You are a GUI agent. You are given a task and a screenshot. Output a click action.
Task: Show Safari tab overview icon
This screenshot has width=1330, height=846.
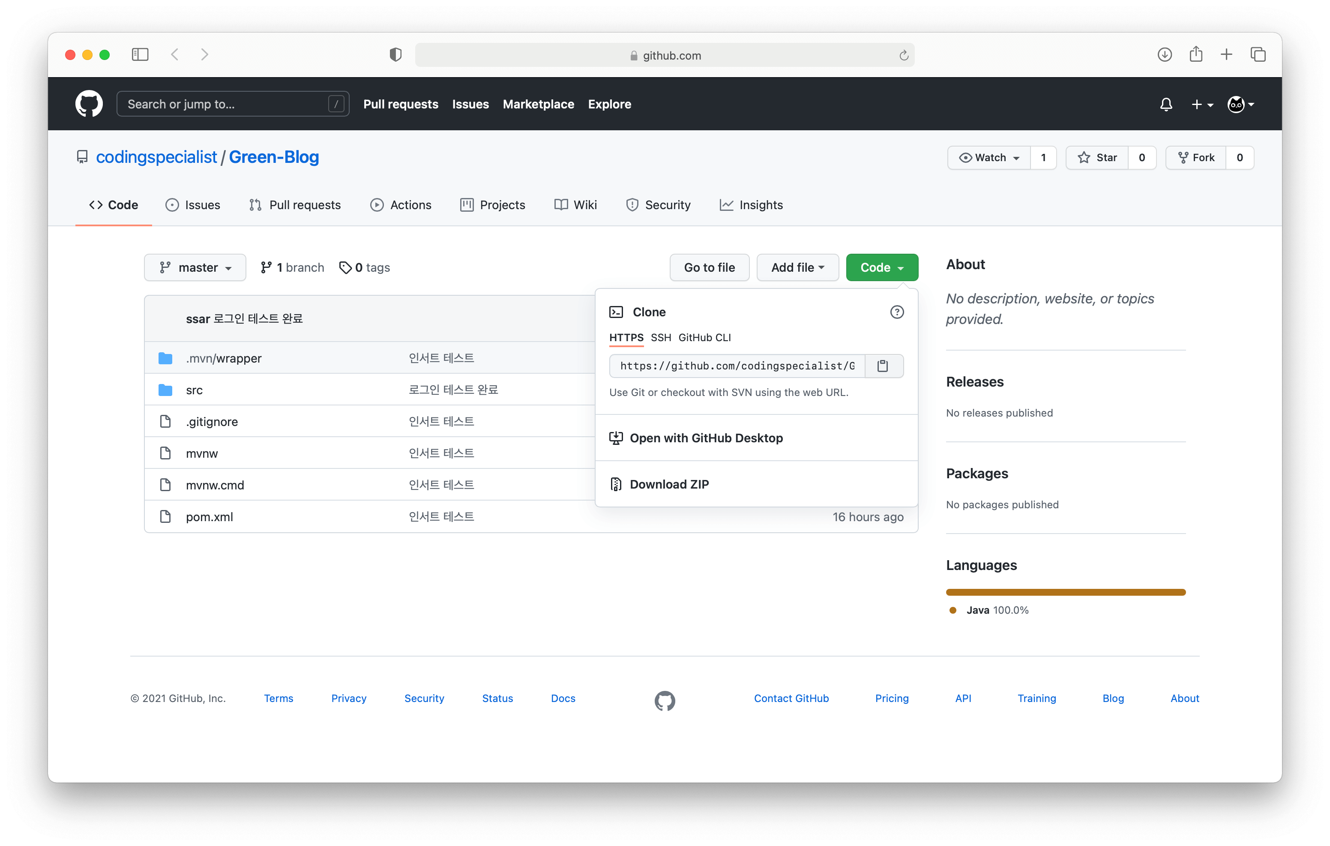(1258, 55)
